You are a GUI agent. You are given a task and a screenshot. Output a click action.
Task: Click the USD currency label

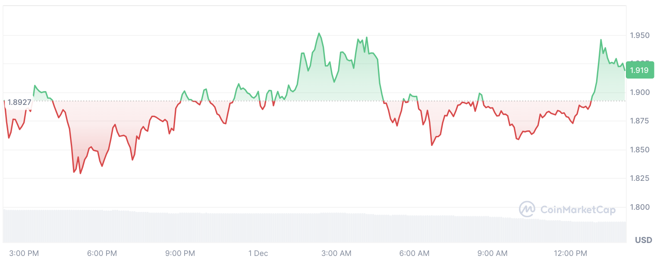pos(644,240)
